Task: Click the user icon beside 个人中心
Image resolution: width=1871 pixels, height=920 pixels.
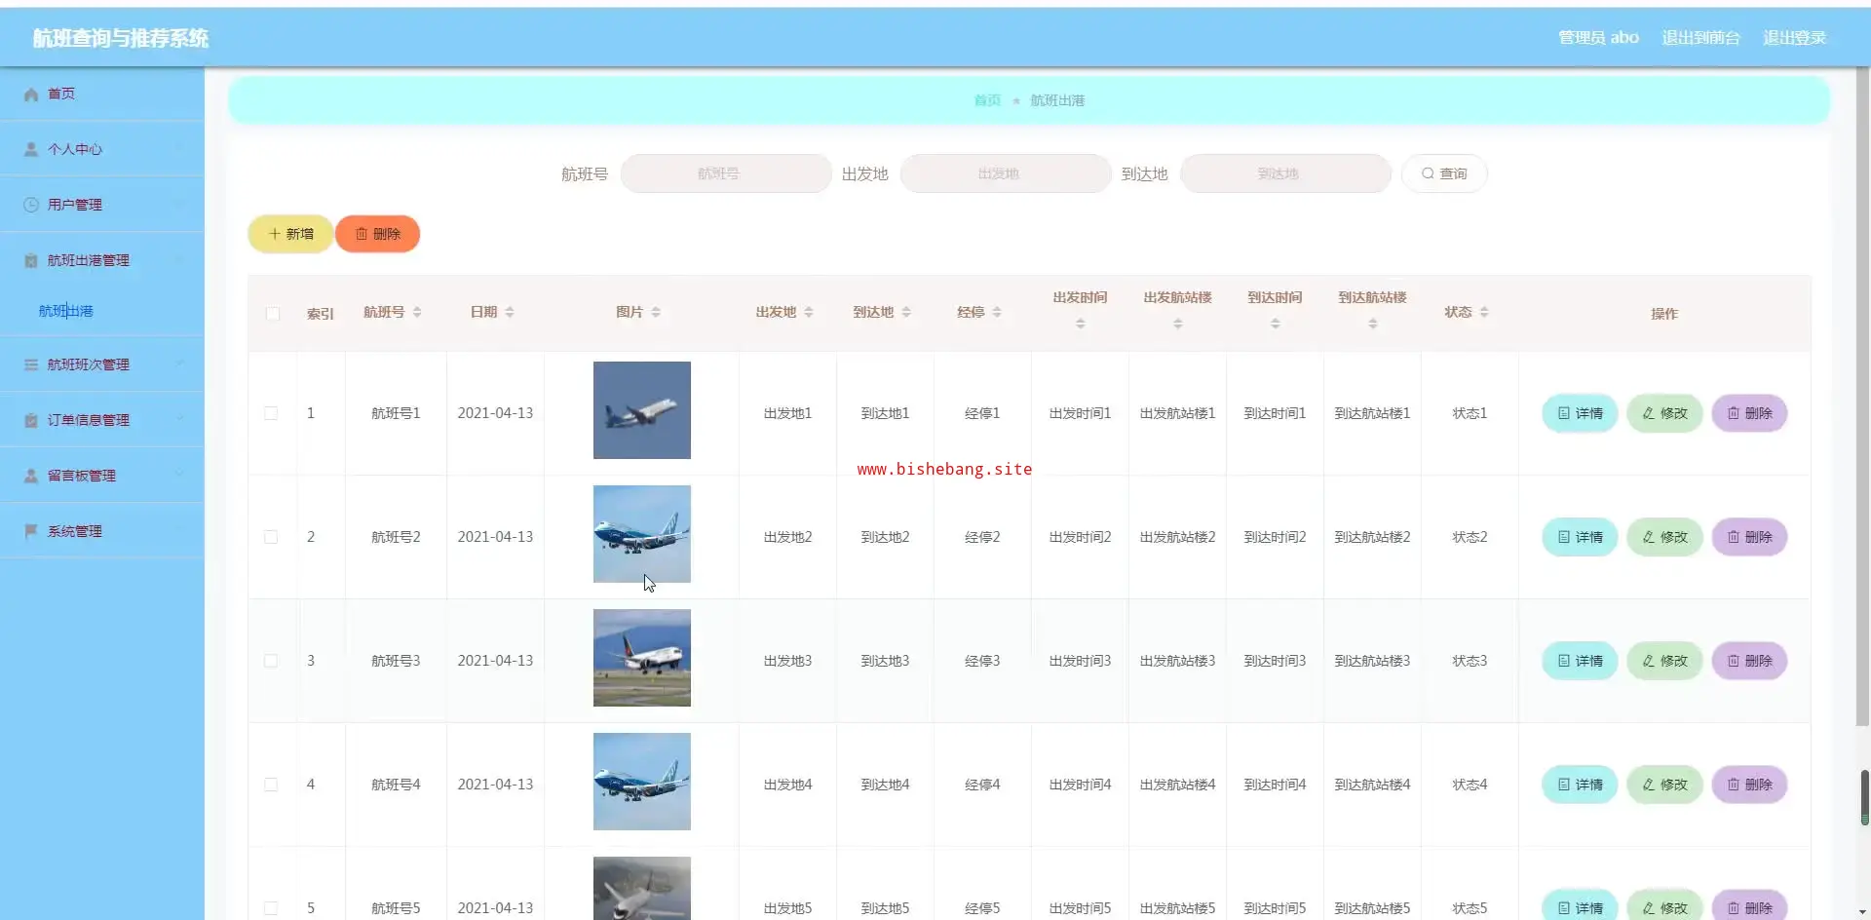Action: [31, 149]
